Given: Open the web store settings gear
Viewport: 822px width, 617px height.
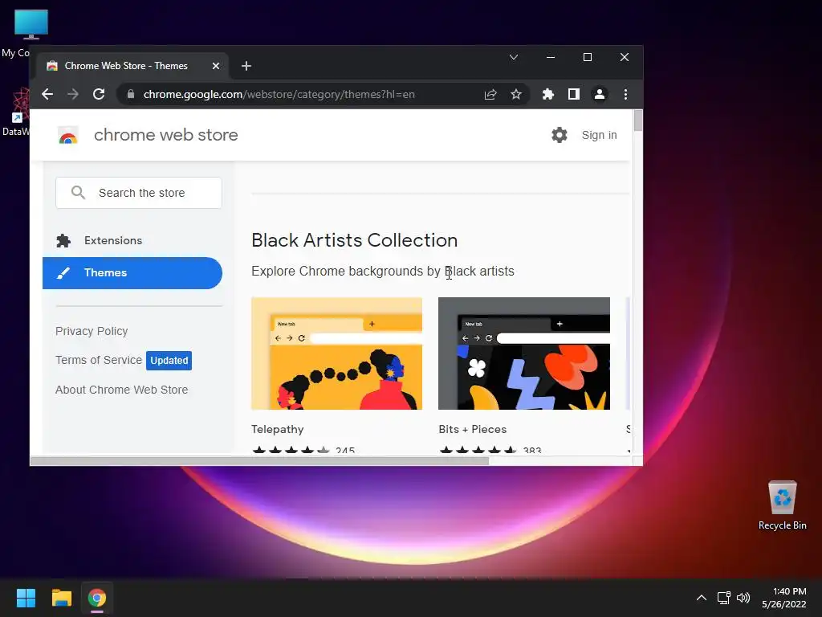Looking at the screenshot, I should click(560, 135).
